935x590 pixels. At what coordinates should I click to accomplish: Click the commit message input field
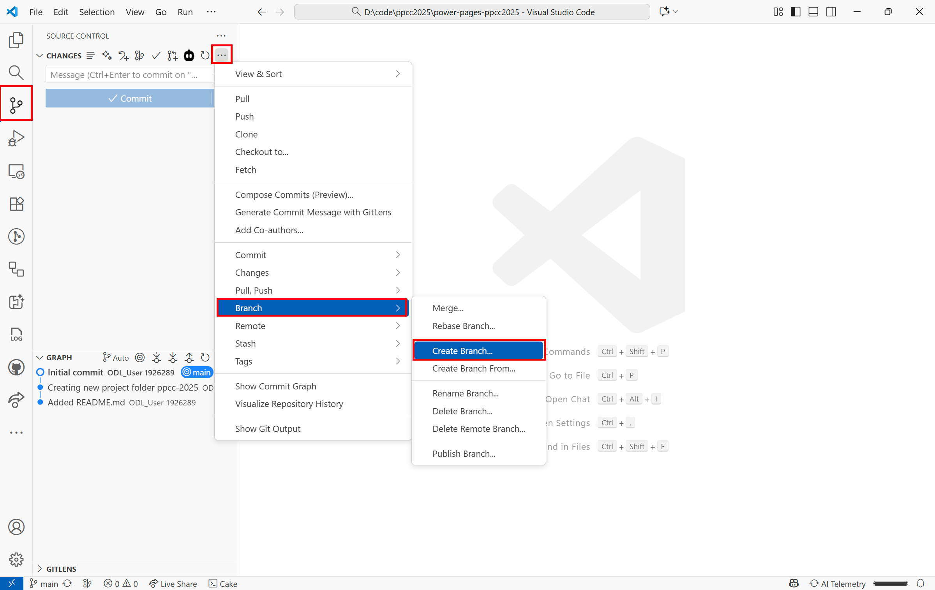click(x=129, y=74)
